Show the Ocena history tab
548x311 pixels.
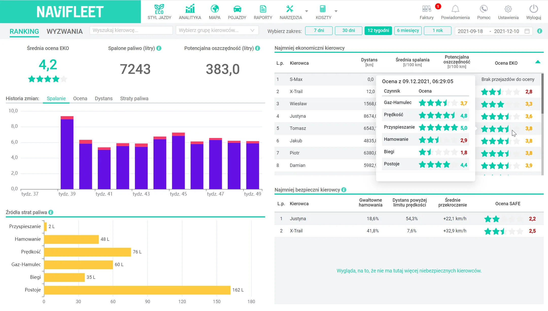click(x=80, y=98)
